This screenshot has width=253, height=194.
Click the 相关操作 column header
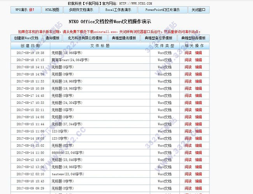195,46
